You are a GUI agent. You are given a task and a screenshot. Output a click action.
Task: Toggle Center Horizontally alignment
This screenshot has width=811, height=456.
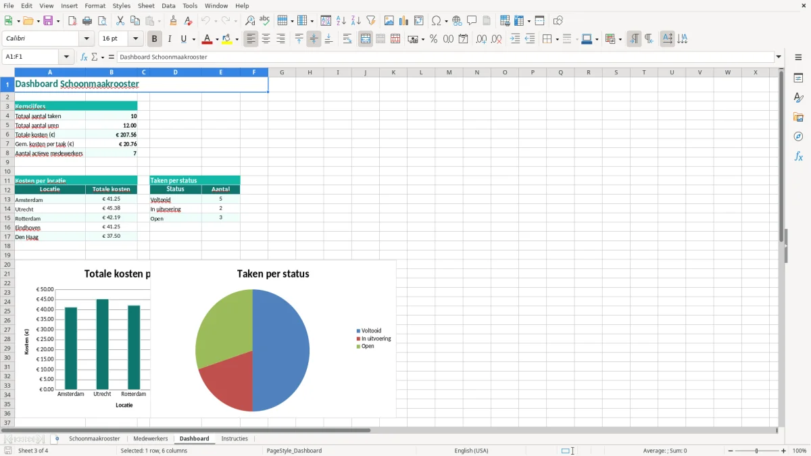[x=266, y=39]
